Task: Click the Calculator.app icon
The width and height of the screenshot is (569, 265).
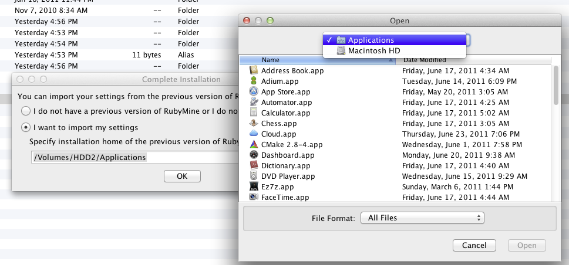Action: [x=254, y=113]
